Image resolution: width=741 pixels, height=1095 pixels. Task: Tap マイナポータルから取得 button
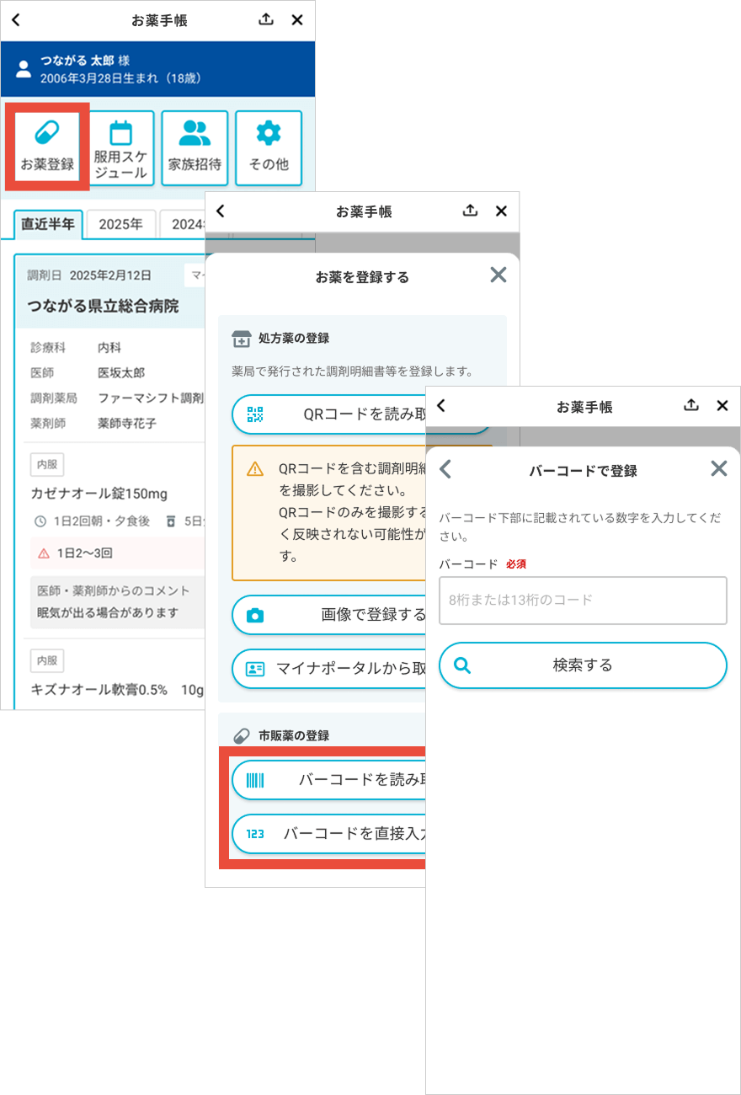pyautogui.click(x=328, y=669)
